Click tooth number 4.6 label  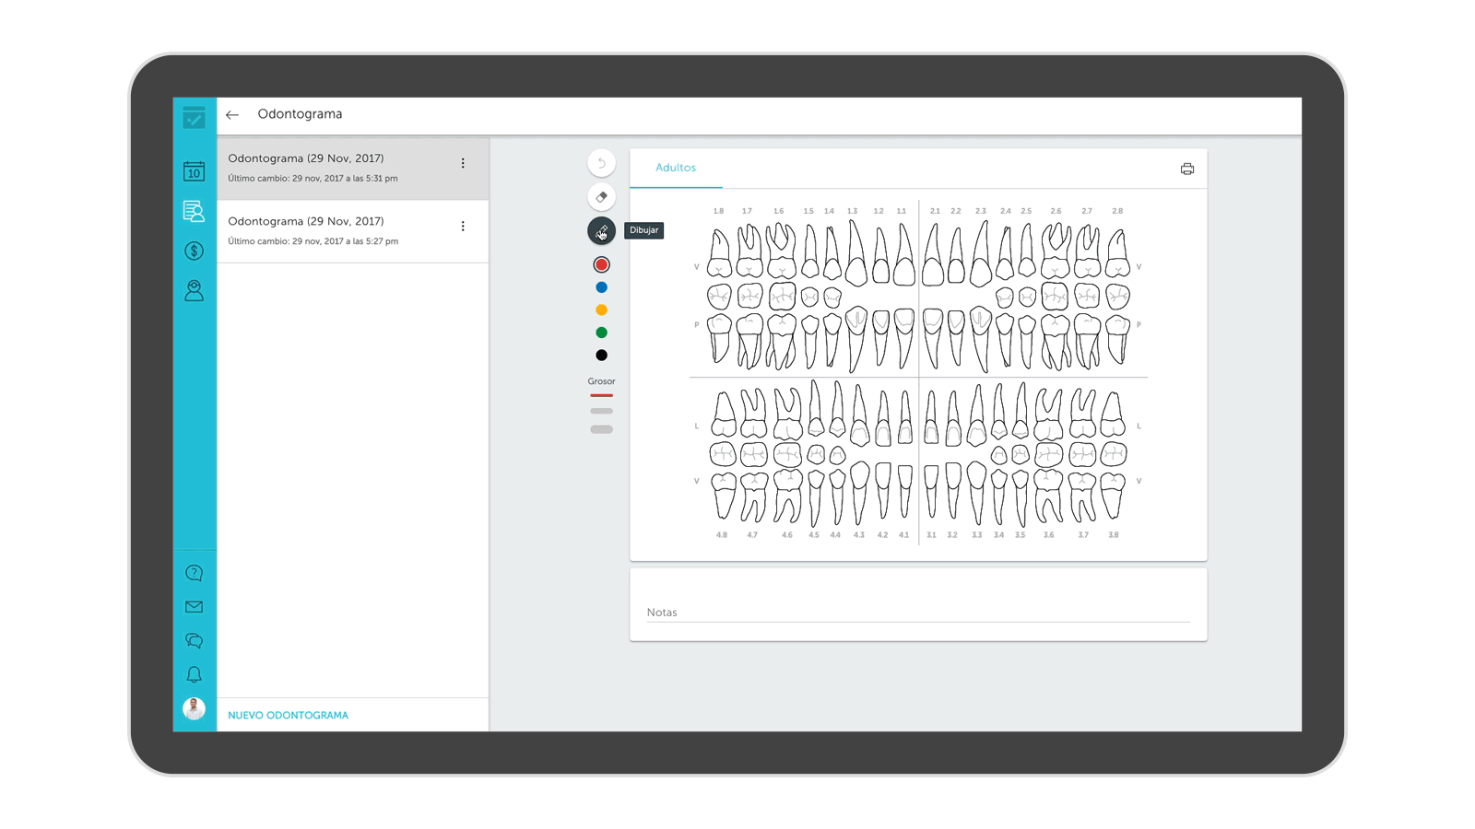[x=786, y=535]
